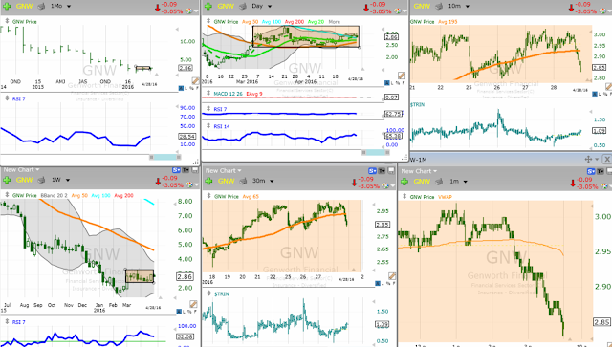Add indicator with plus on Day chart
This screenshot has width=612, height=347.
(208, 6)
